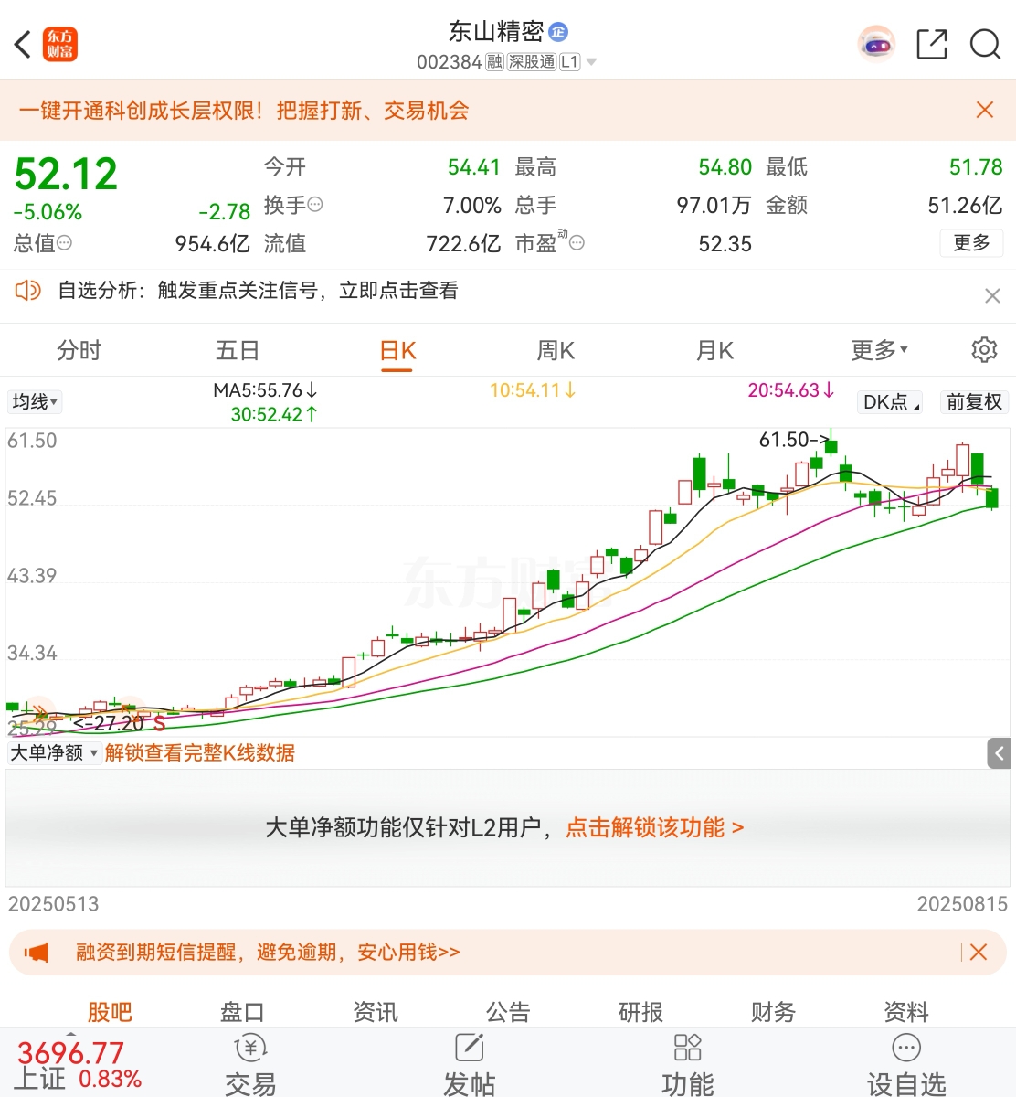The width and height of the screenshot is (1016, 1097).
Task: Switch to 财务 tab
Action: [x=773, y=1011]
